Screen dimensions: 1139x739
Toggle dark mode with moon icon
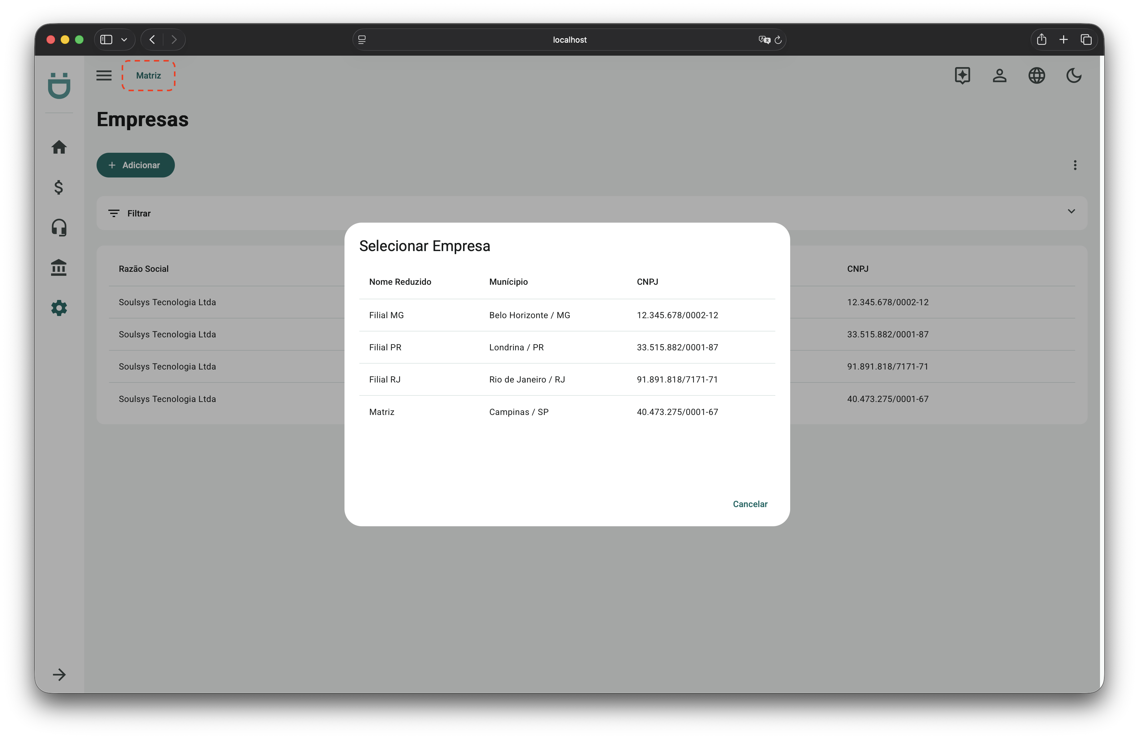[x=1073, y=75]
